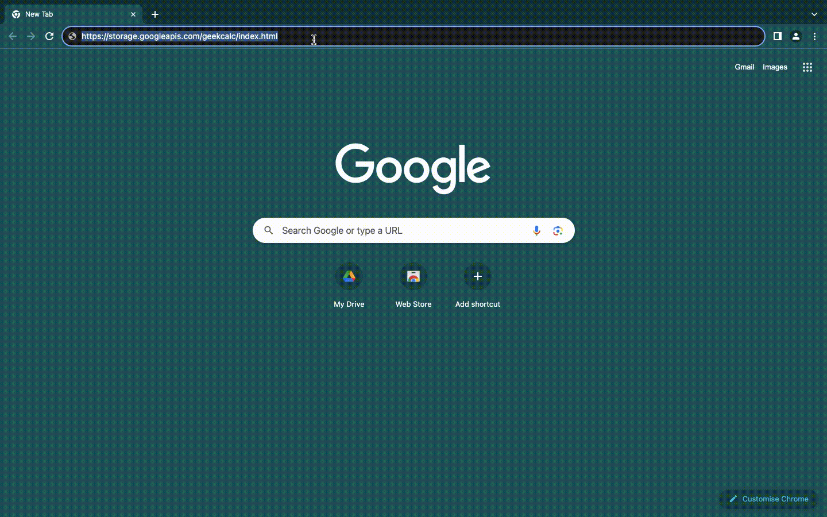Click the Customise Chrome button
The image size is (827, 517).
pos(768,499)
